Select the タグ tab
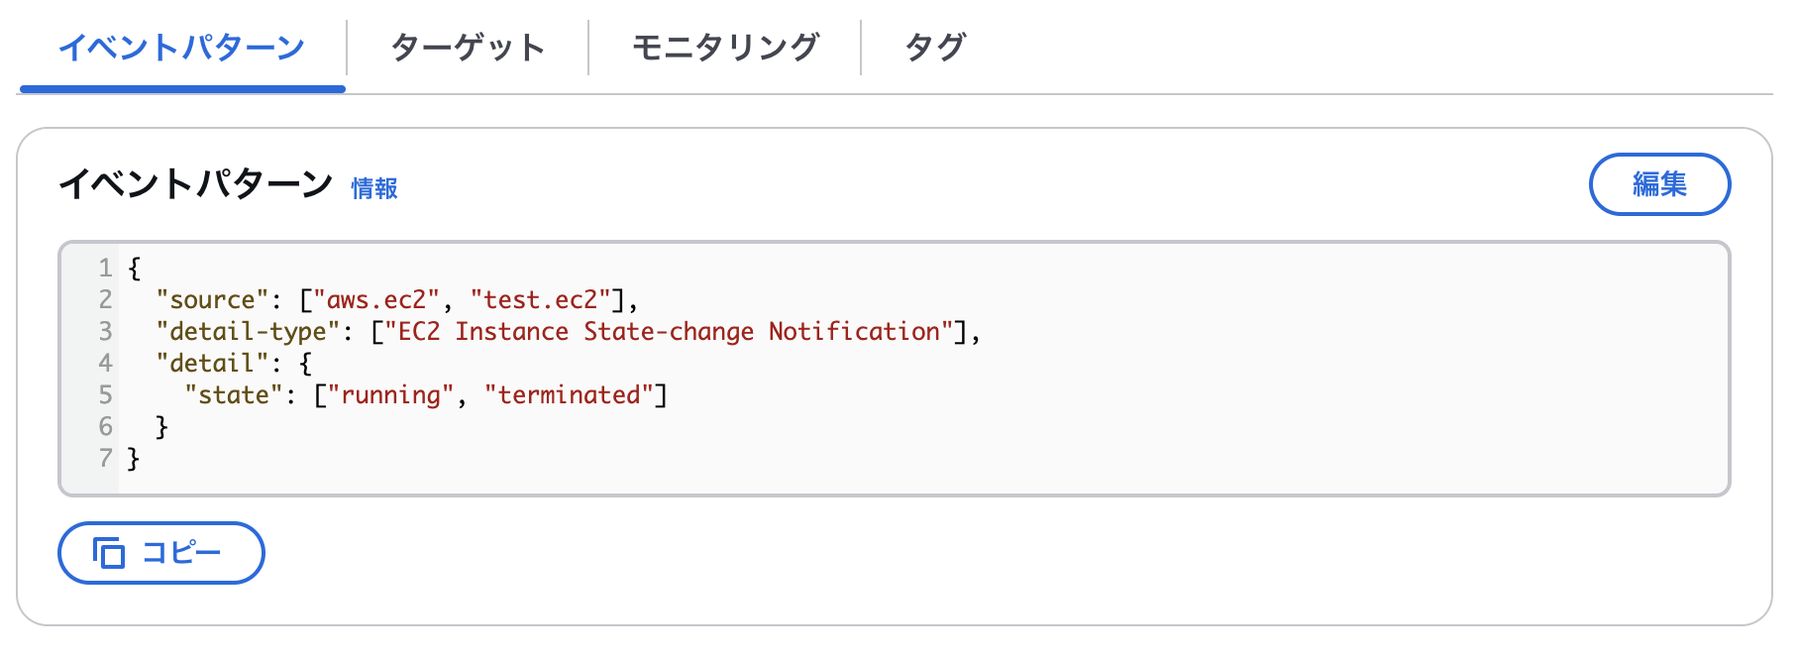 pyautogui.click(x=934, y=48)
